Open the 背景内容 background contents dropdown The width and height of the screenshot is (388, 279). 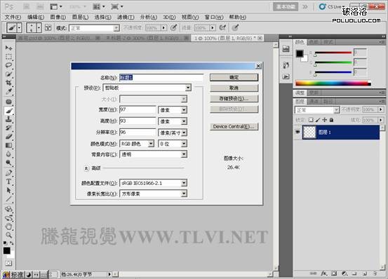(153, 154)
